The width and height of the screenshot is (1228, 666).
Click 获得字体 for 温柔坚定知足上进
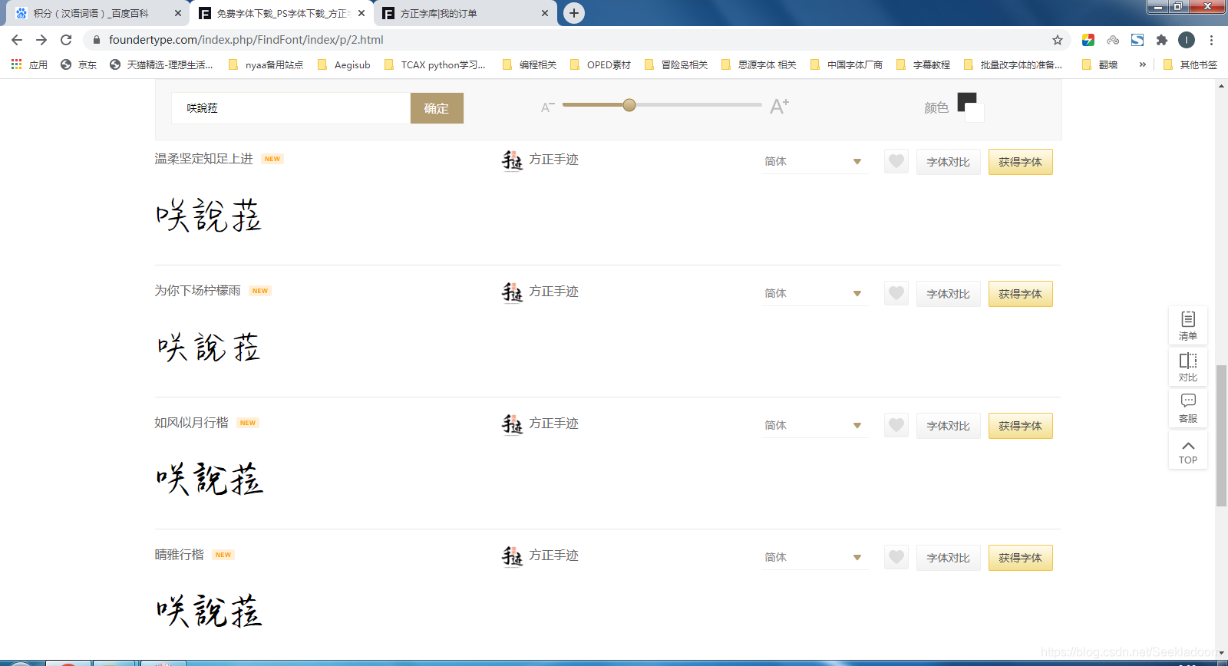coord(1020,162)
